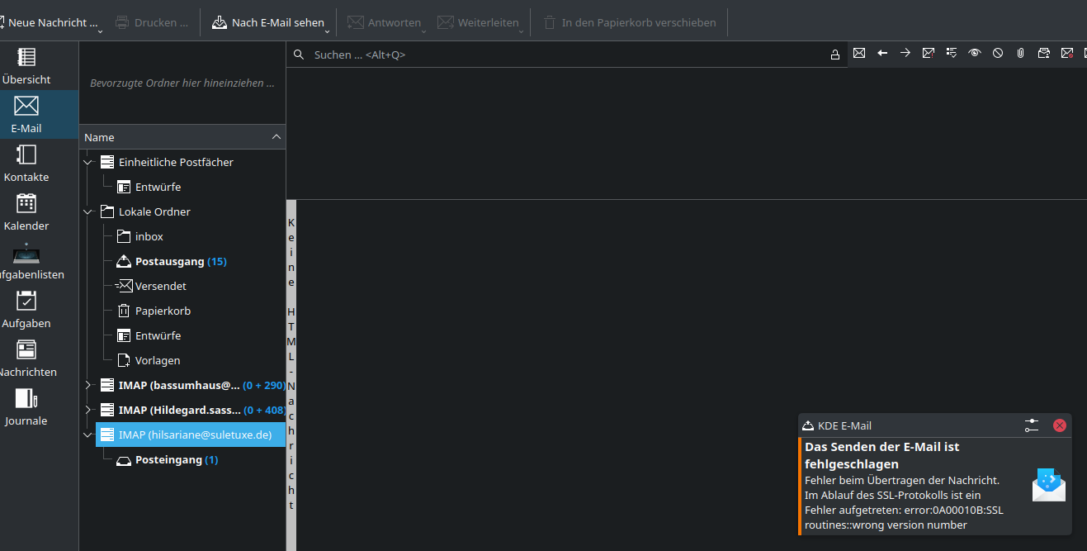Open the Kontakte sidebar view
Viewport: 1087px width, 551px height.
(x=26, y=164)
